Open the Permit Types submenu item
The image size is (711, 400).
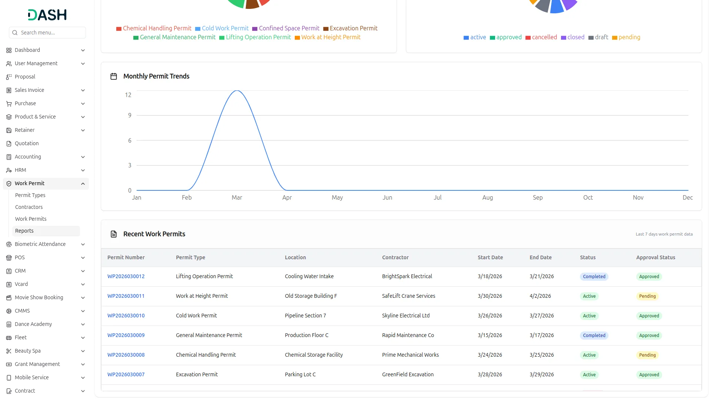30,195
